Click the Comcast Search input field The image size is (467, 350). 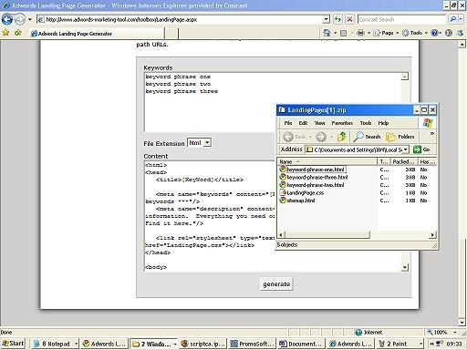click(x=402, y=20)
